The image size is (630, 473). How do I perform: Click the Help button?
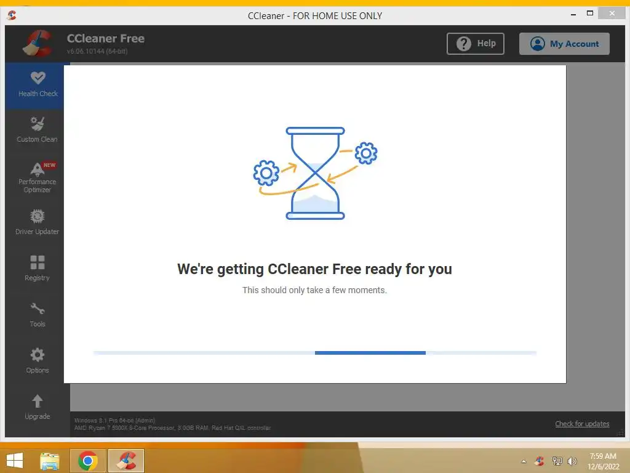click(476, 44)
